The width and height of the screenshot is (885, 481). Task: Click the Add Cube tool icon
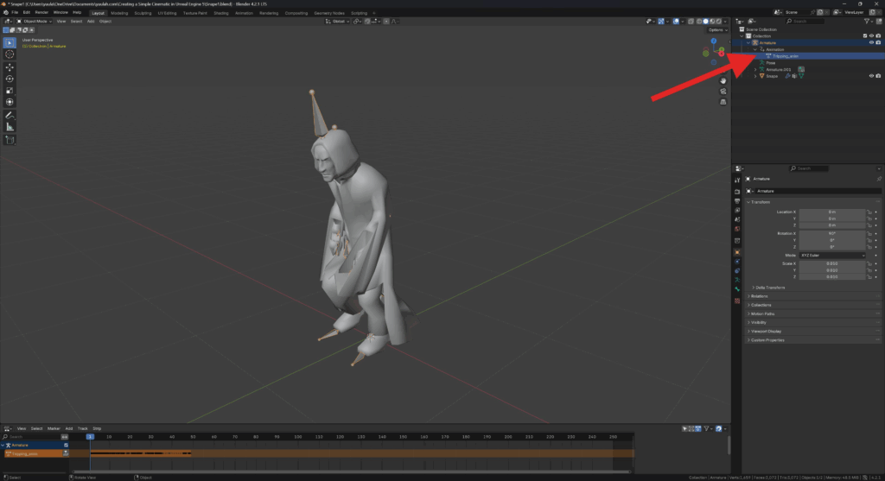click(x=10, y=140)
